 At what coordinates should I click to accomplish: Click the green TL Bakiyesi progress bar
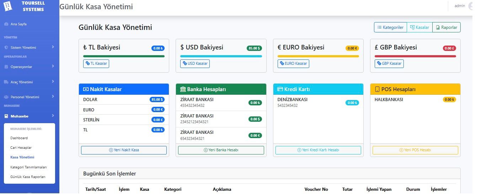124,56
